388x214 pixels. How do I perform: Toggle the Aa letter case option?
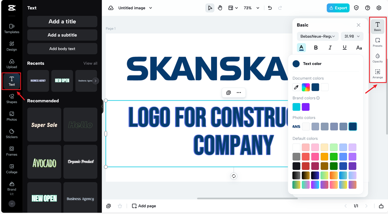(x=359, y=48)
